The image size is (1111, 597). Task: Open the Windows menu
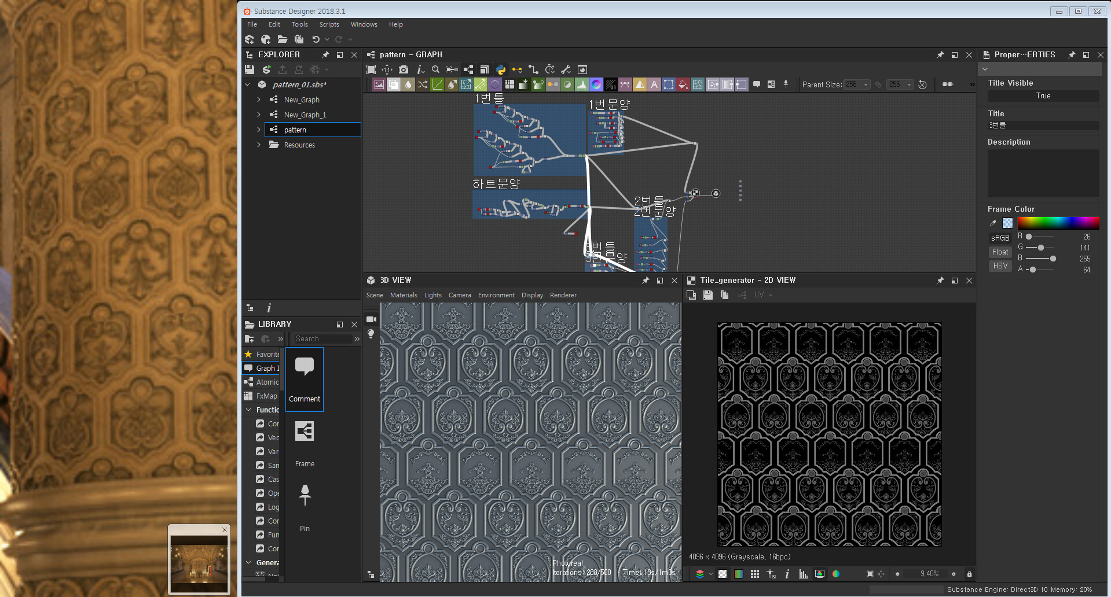364,24
